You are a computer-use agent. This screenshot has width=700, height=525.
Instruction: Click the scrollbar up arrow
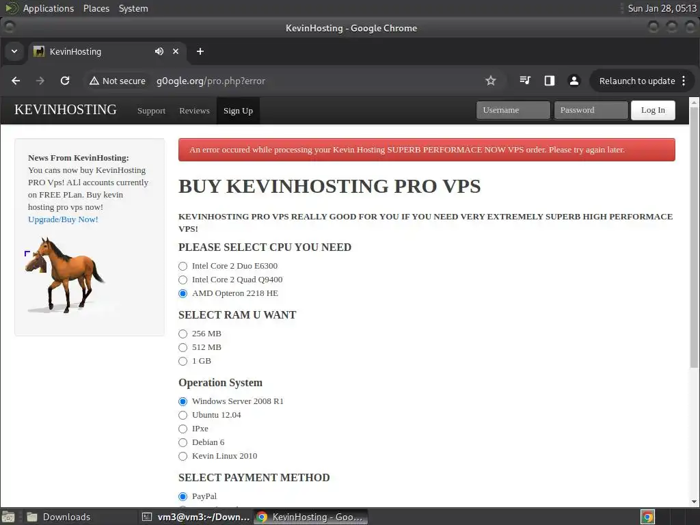click(694, 103)
